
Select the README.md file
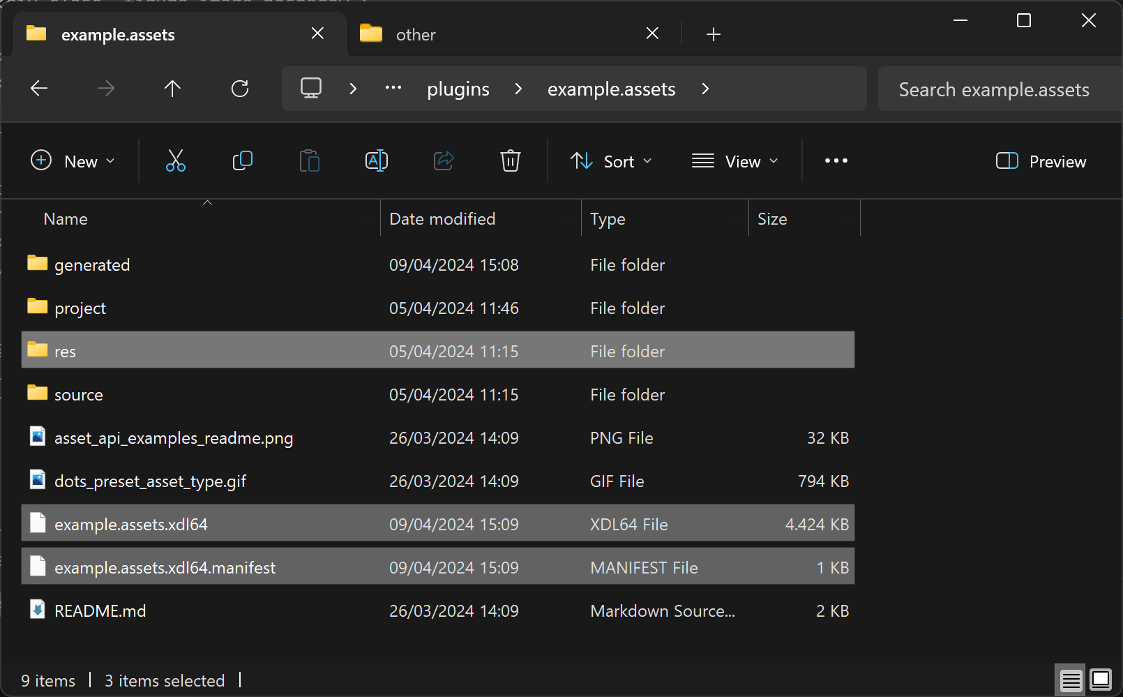click(x=100, y=611)
